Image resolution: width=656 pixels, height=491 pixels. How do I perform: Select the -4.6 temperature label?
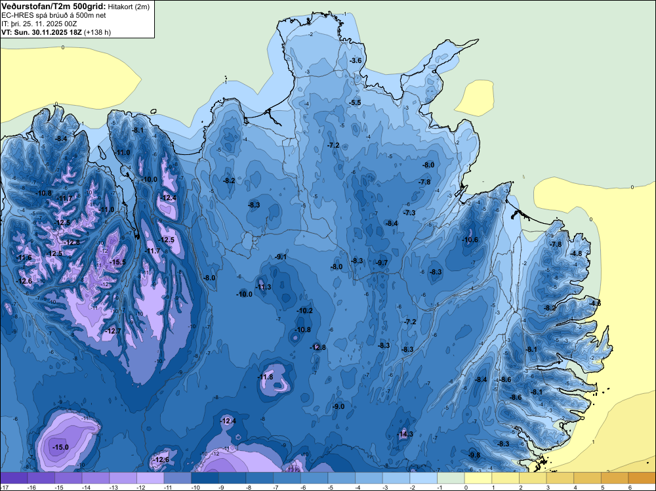[595, 303]
